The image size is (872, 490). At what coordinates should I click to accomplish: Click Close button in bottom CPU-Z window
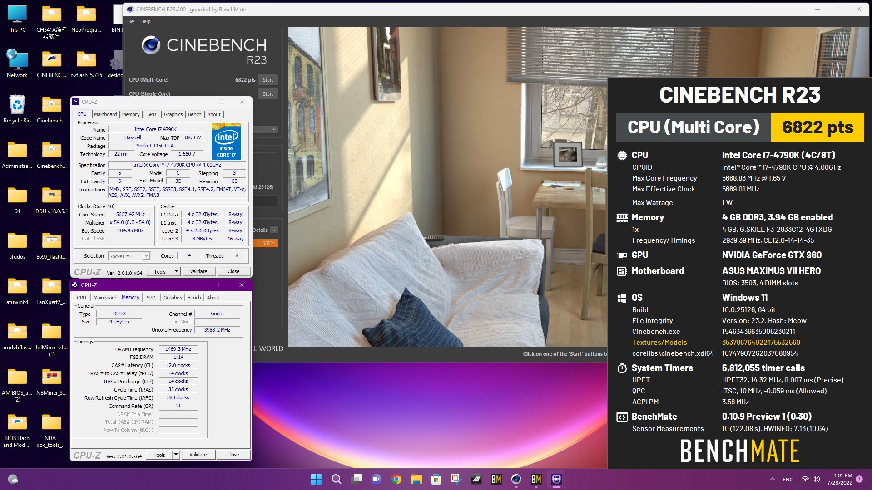point(233,455)
